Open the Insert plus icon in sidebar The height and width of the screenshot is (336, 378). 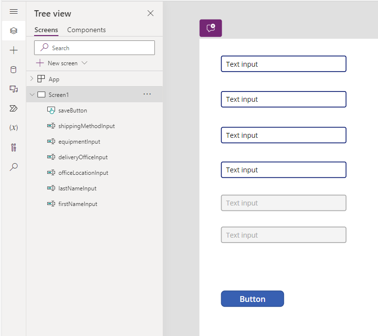[x=14, y=50]
